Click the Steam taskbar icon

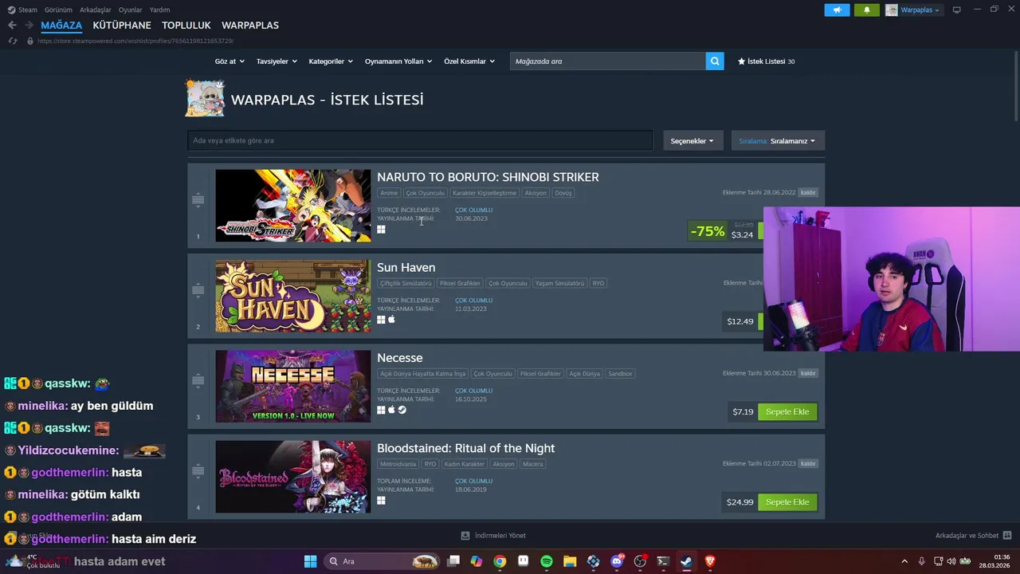(x=686, y=561)
